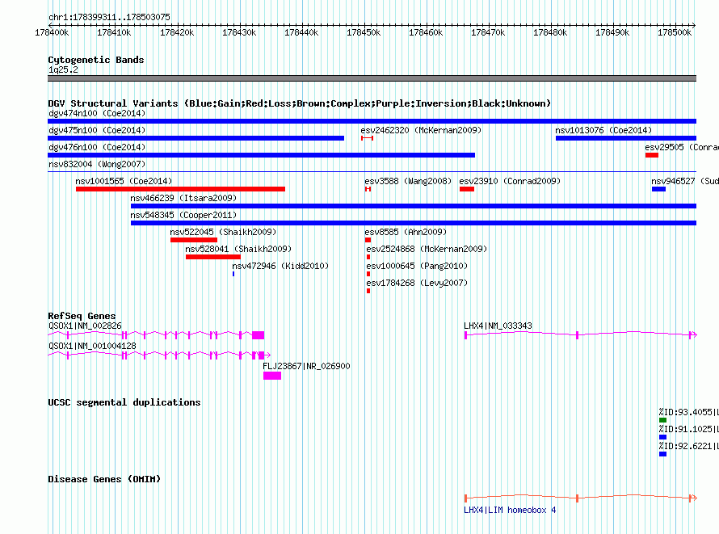This screenshot has height=534, width=719.
Task: Select the esv3588 (Wang2008) label
Action: 408,181
